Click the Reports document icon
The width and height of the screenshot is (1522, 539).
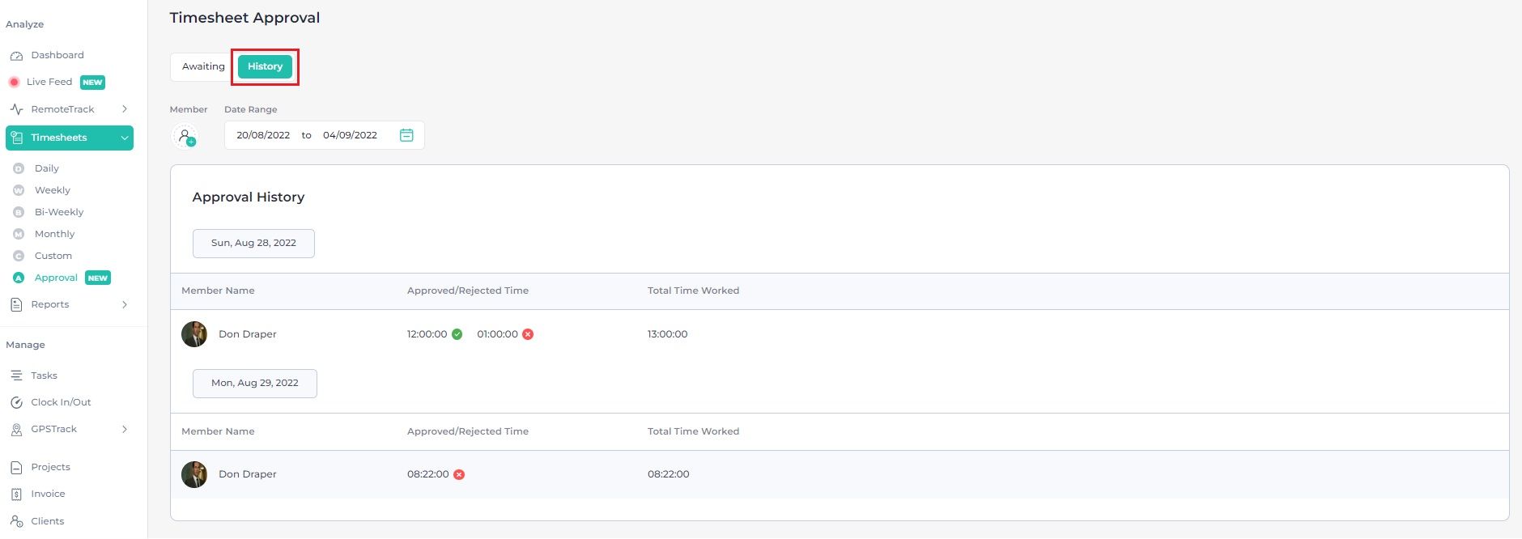coord(16,305)
